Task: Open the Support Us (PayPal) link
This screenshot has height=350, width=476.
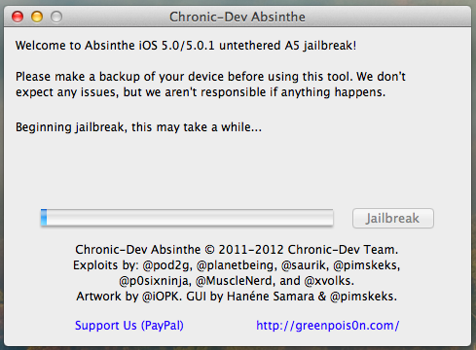Action: [x=129, y=326]
